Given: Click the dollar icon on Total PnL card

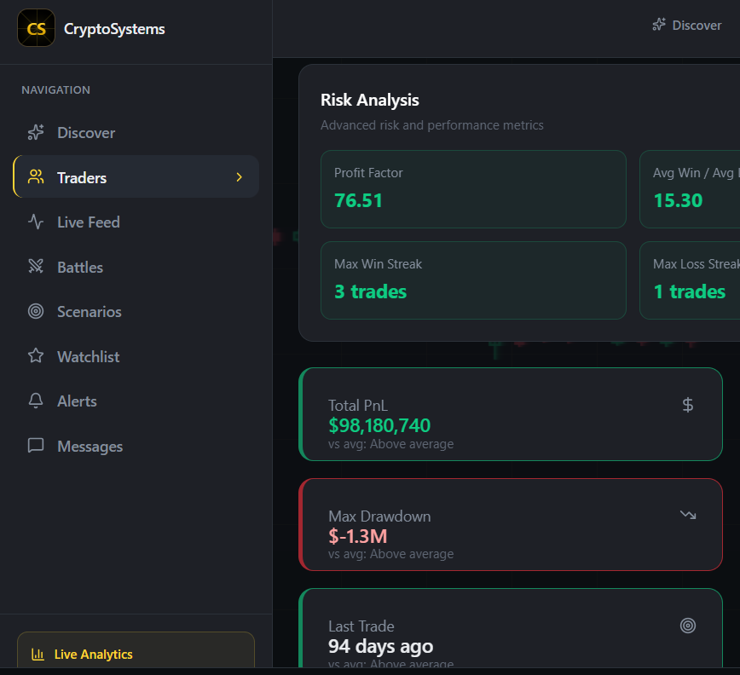Looking at the screenshot, I should 688,405.
